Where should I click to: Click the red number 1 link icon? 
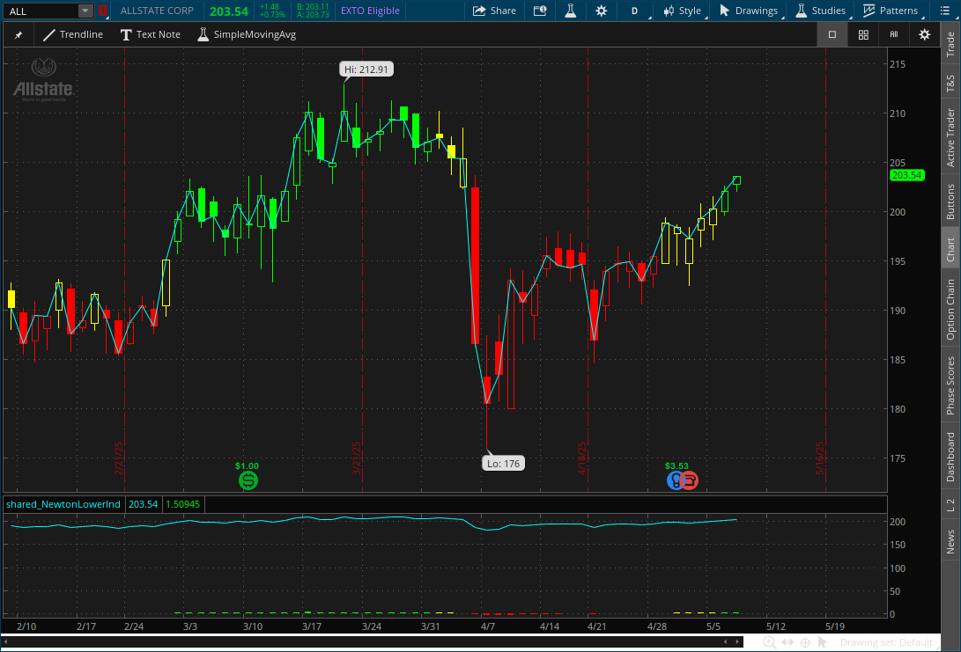103,11
